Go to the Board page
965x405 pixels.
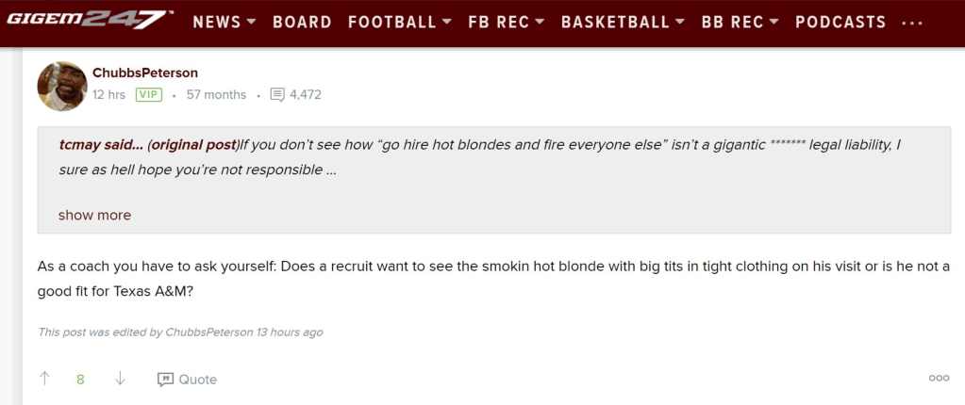[302, 22]
